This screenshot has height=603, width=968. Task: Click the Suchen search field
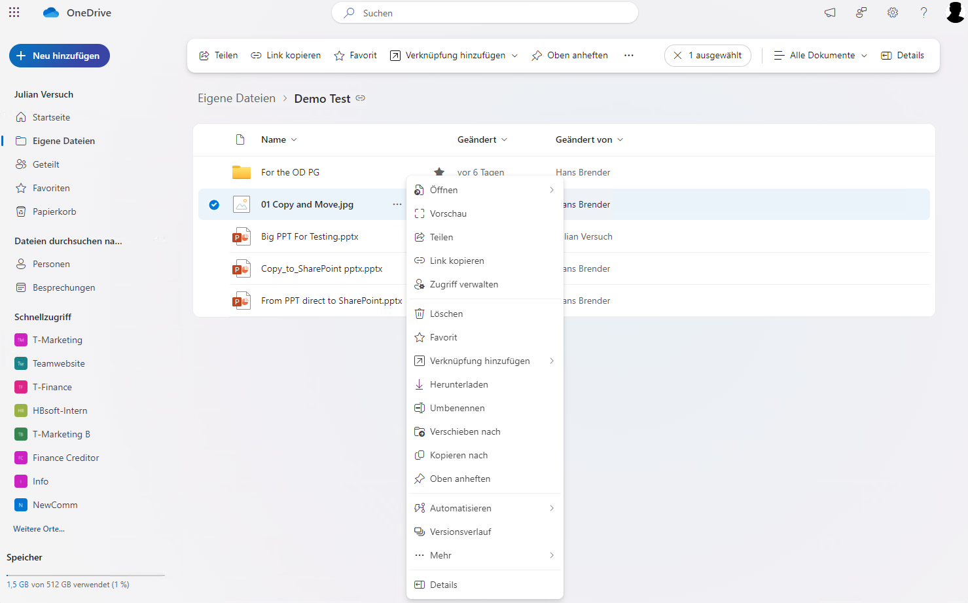click(x=484, y=13)
